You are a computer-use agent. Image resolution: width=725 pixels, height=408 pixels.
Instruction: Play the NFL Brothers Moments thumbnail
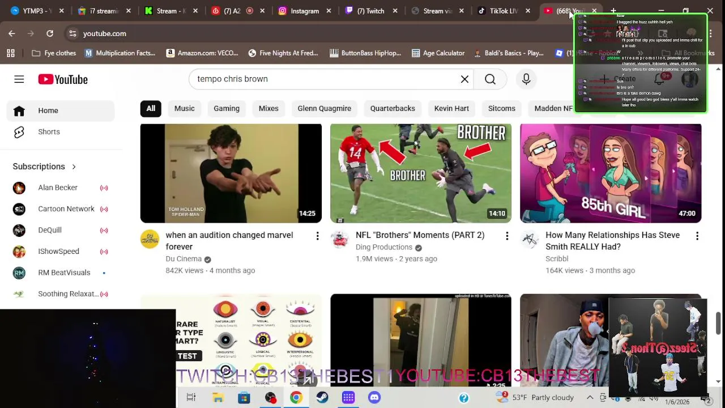tap(421, 173)
